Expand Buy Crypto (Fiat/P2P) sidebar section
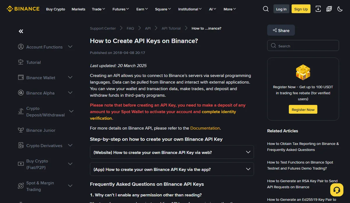The image size is (350, 203). 70,164
